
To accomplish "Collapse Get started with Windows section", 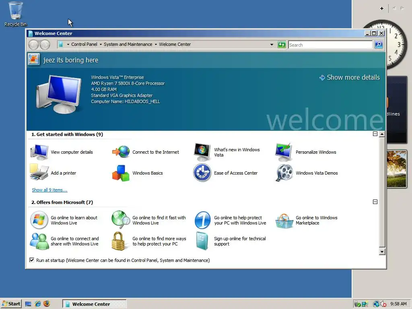I will (x=375, y=134).
